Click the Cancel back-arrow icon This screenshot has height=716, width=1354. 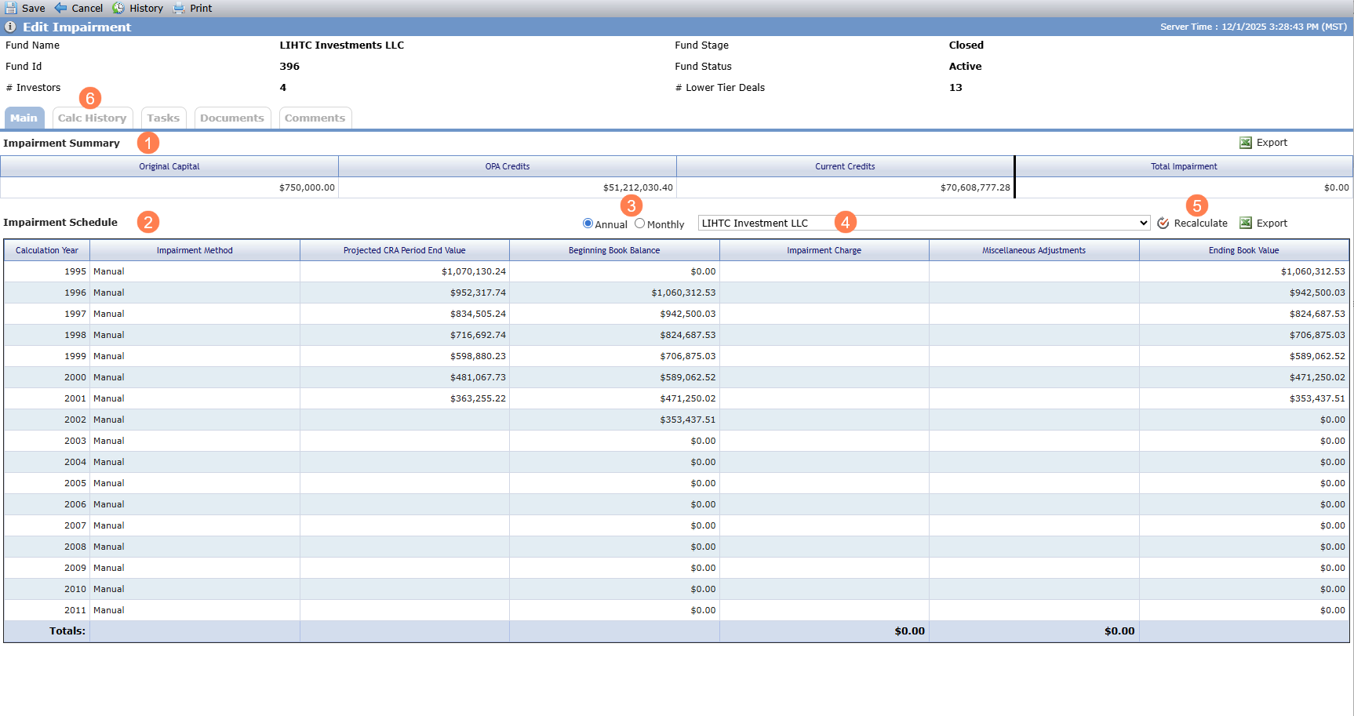click(60, 8)
